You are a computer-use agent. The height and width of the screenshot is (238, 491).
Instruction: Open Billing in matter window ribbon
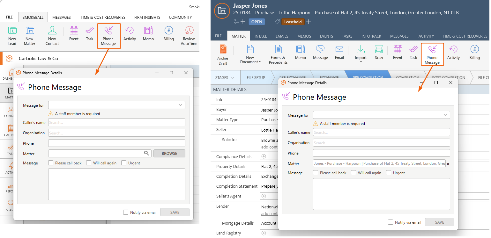coord(474,53)
